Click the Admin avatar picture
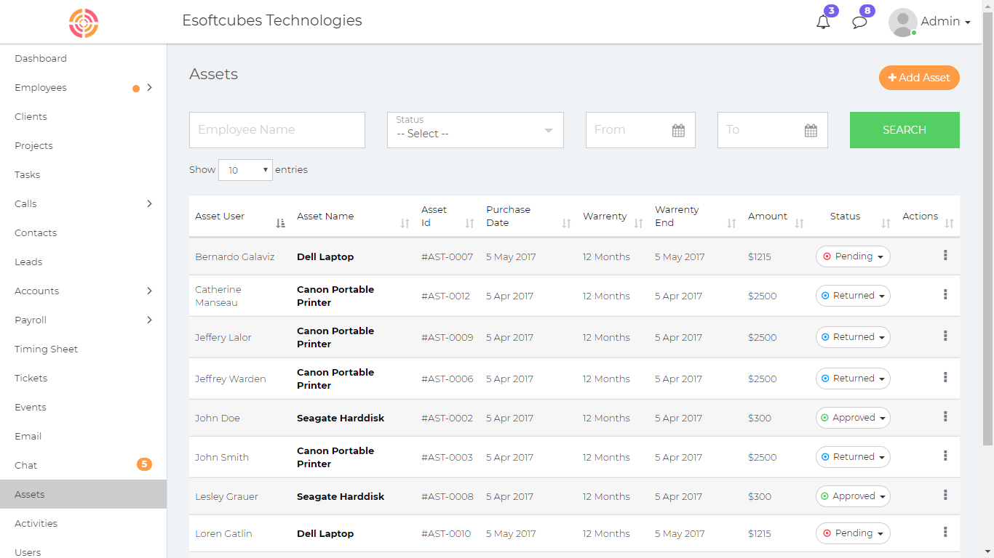Screen dimensions: 994x558 (903, 23)
